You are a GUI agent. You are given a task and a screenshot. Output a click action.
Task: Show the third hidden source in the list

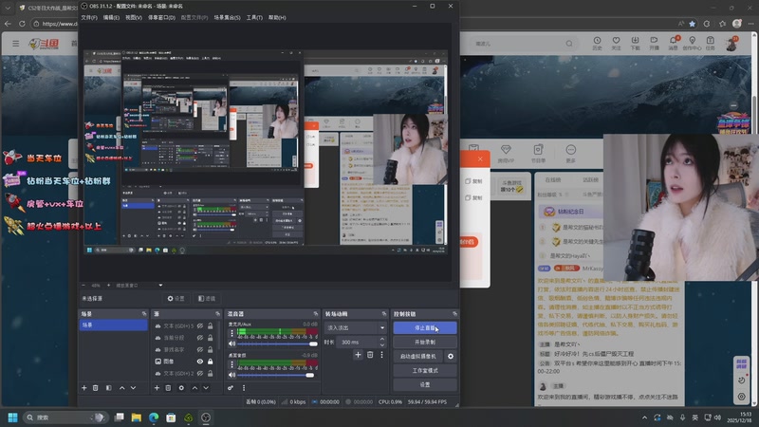(200, 349)
